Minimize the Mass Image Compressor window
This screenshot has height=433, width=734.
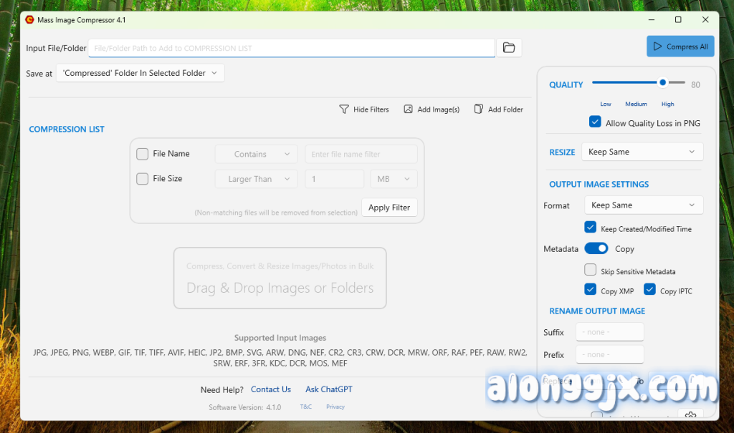(x=651, y=20)
